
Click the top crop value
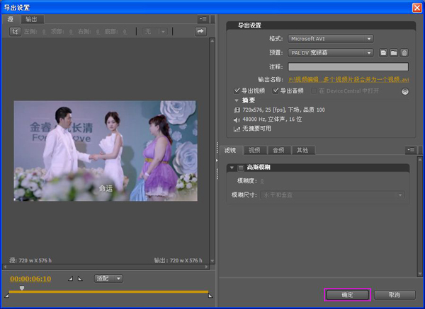71,32
